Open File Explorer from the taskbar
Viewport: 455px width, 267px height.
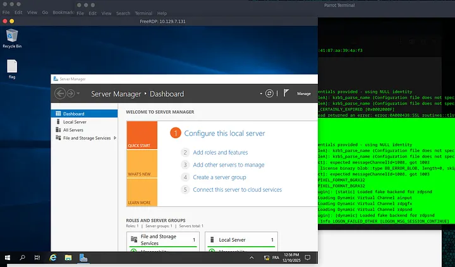(x=68, y=258)
